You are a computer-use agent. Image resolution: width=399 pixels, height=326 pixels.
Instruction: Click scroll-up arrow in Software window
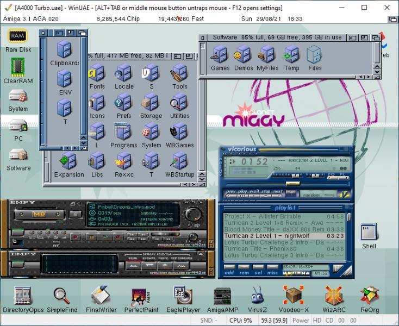point(377,67)
